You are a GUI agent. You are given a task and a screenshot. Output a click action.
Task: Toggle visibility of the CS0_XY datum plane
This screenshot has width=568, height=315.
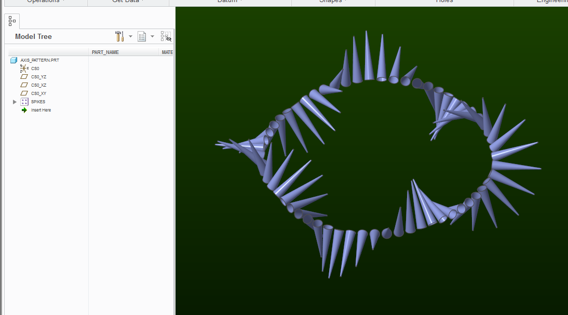pyautogui.click(x=24, y=93)
